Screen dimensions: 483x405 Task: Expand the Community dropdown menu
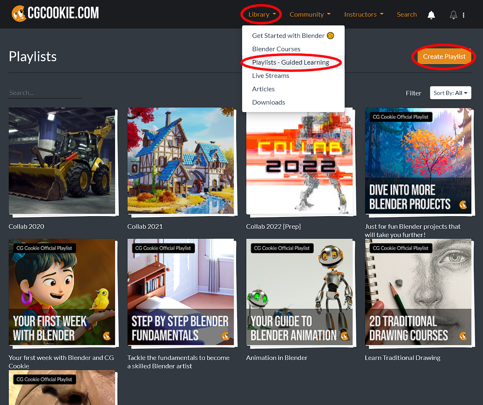tap(310, 15)
